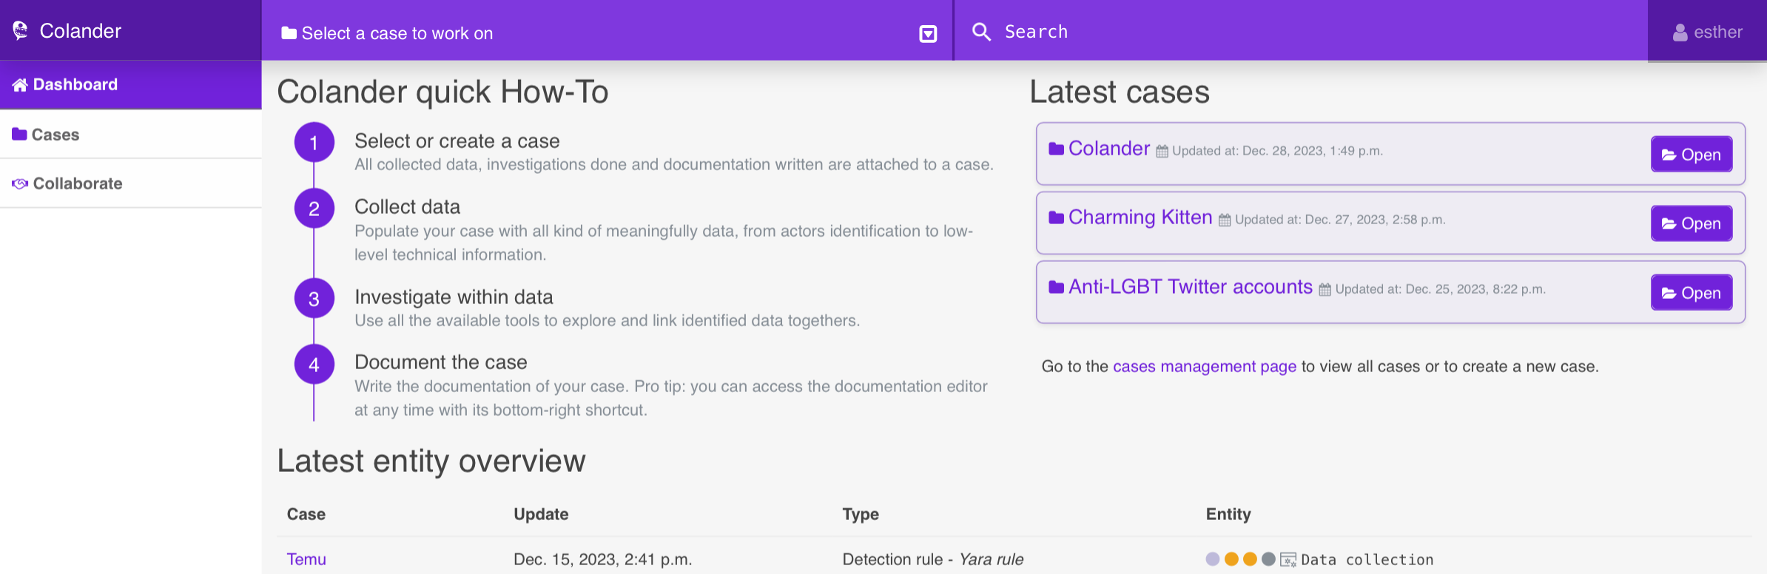Expand the case selector dropdown arrow
This screenshot has width=1767, height=574.
click(x=928, y=34)
